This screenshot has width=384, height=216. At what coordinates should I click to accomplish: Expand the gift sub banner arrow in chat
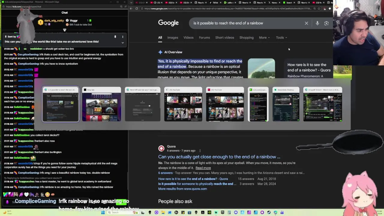[x=64, y=30]
